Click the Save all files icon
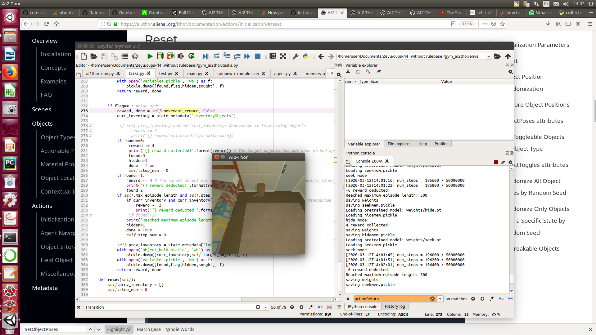This screenshot has height=335, width=596. (114, 56)
